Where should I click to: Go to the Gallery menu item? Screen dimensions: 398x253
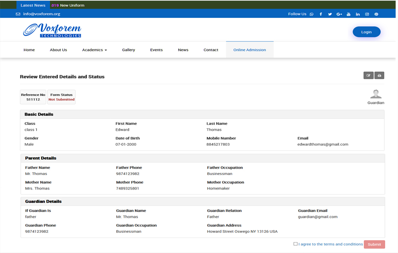(x=128, y=50)
